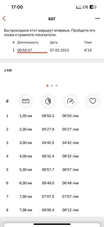104x227 pixels.
Task: Tap the date 07.02.2023 entry
Action: coord(60,50)
